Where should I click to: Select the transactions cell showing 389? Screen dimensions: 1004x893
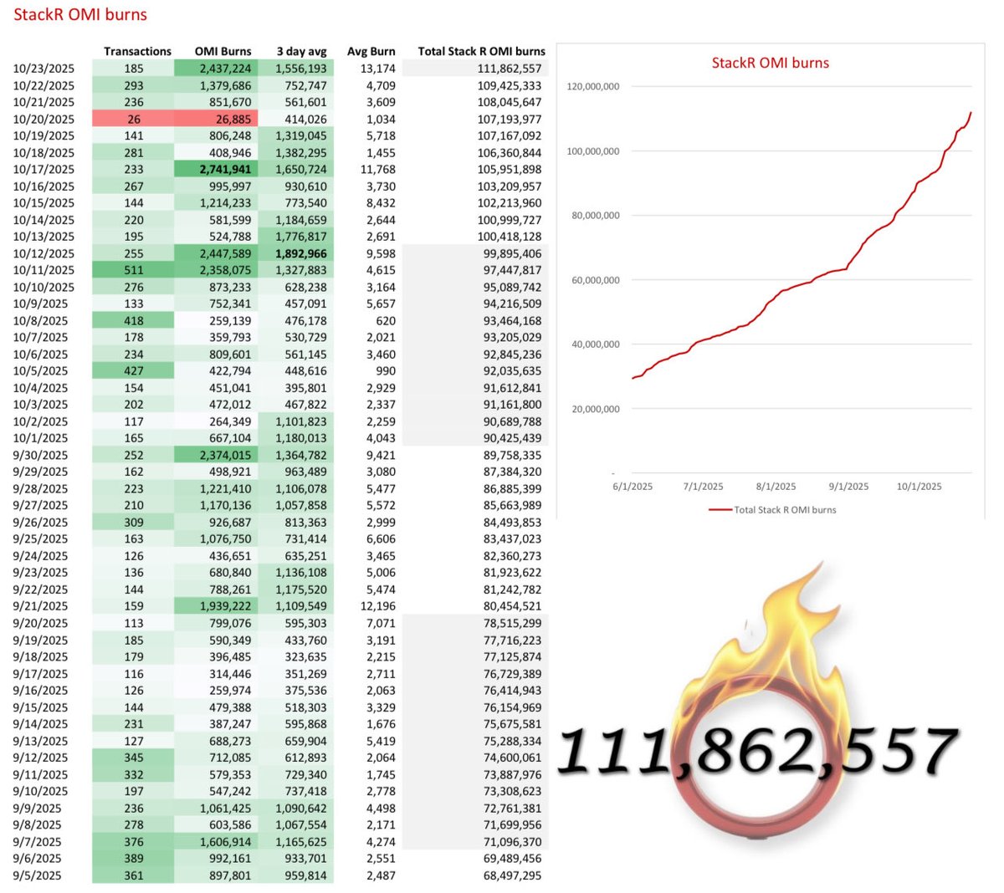(x=134, y=859)
